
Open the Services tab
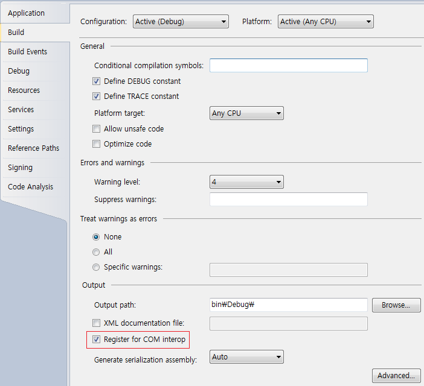coord(35,110)
